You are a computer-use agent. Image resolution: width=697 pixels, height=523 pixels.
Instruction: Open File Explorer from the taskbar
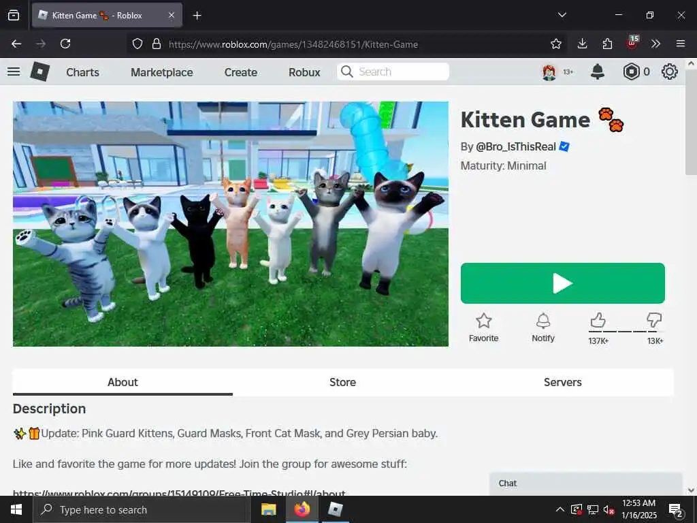click(268, 509)
